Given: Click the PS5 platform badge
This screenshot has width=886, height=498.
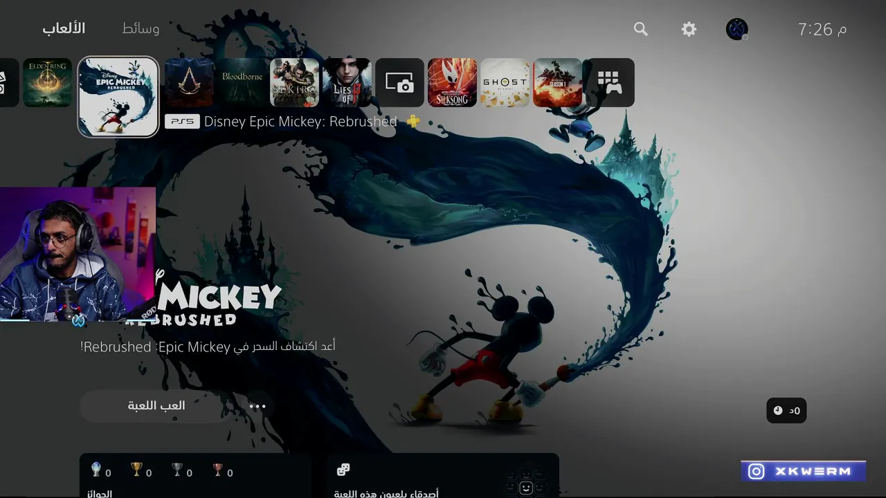Looking at the screenshot, I should (x=182, y=122).
